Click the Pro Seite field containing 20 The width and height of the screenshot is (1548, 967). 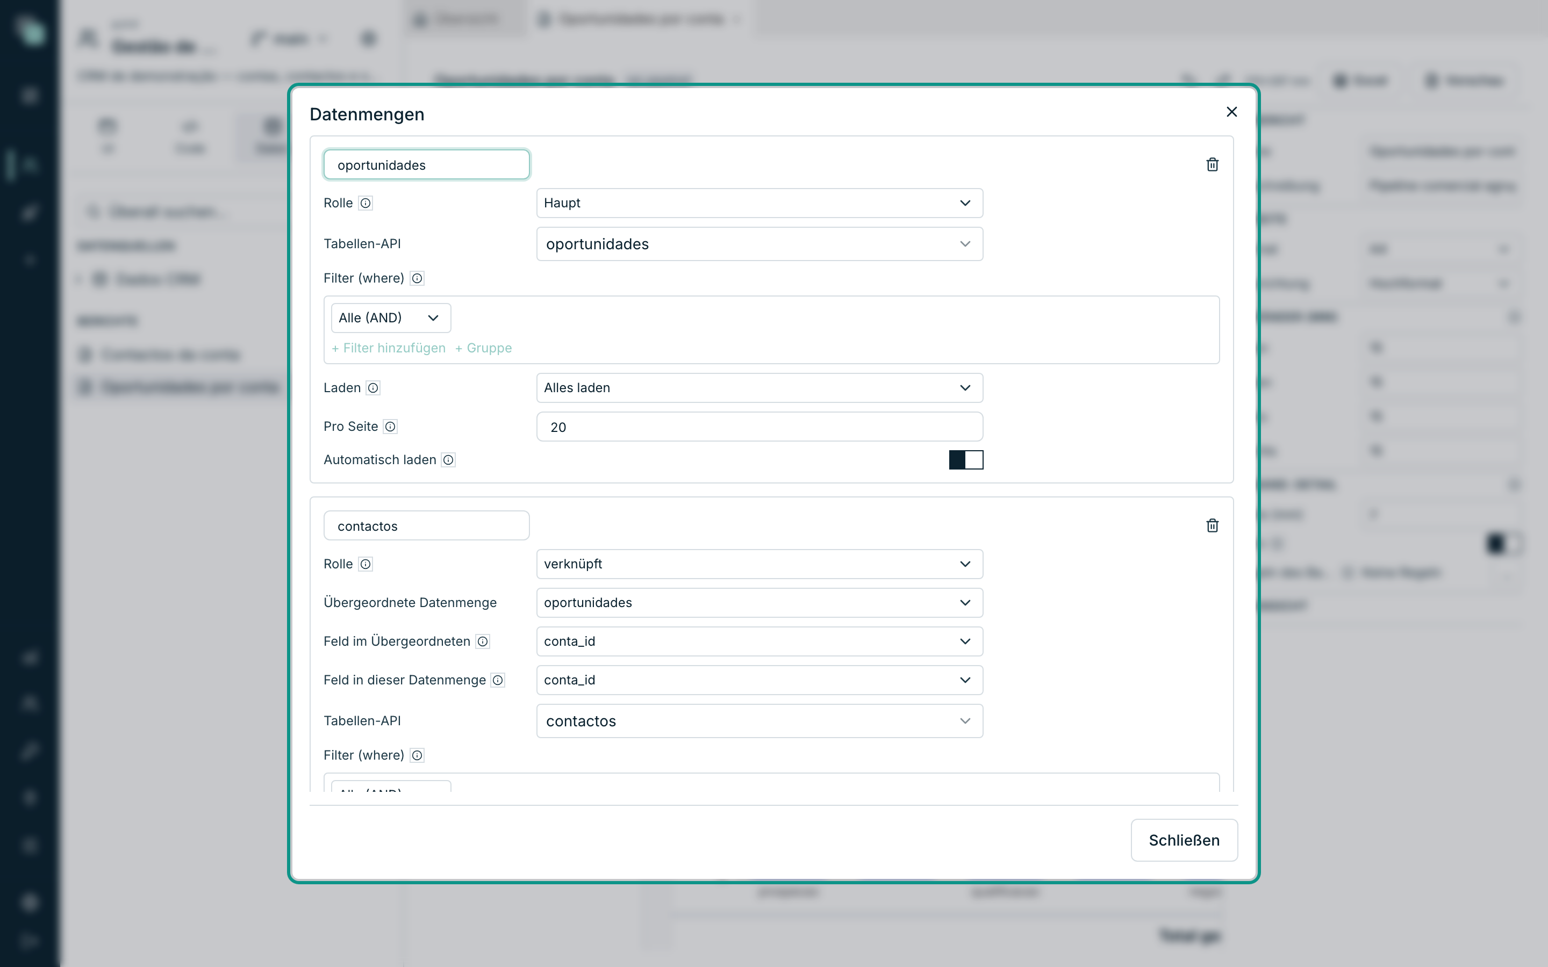[x=759, y=427]
